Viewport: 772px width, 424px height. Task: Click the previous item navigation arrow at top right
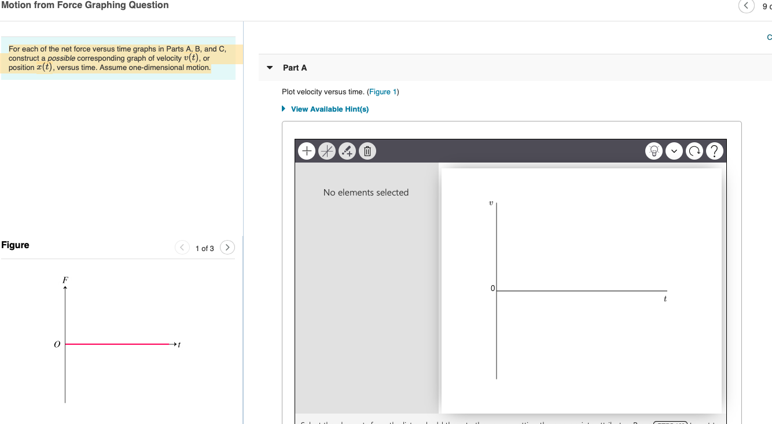click(x=746, y=6)
